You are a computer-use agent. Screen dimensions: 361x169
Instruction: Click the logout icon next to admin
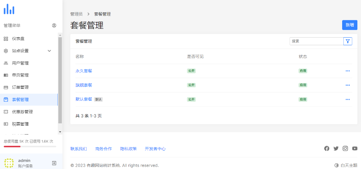54,163
